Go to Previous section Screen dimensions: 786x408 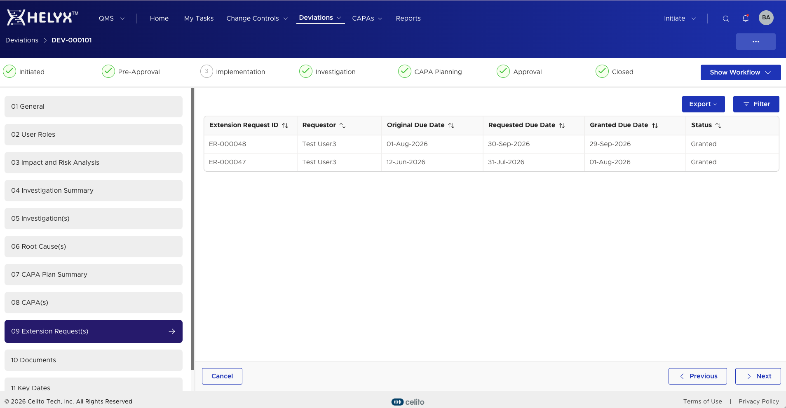(x=698, y=376)
